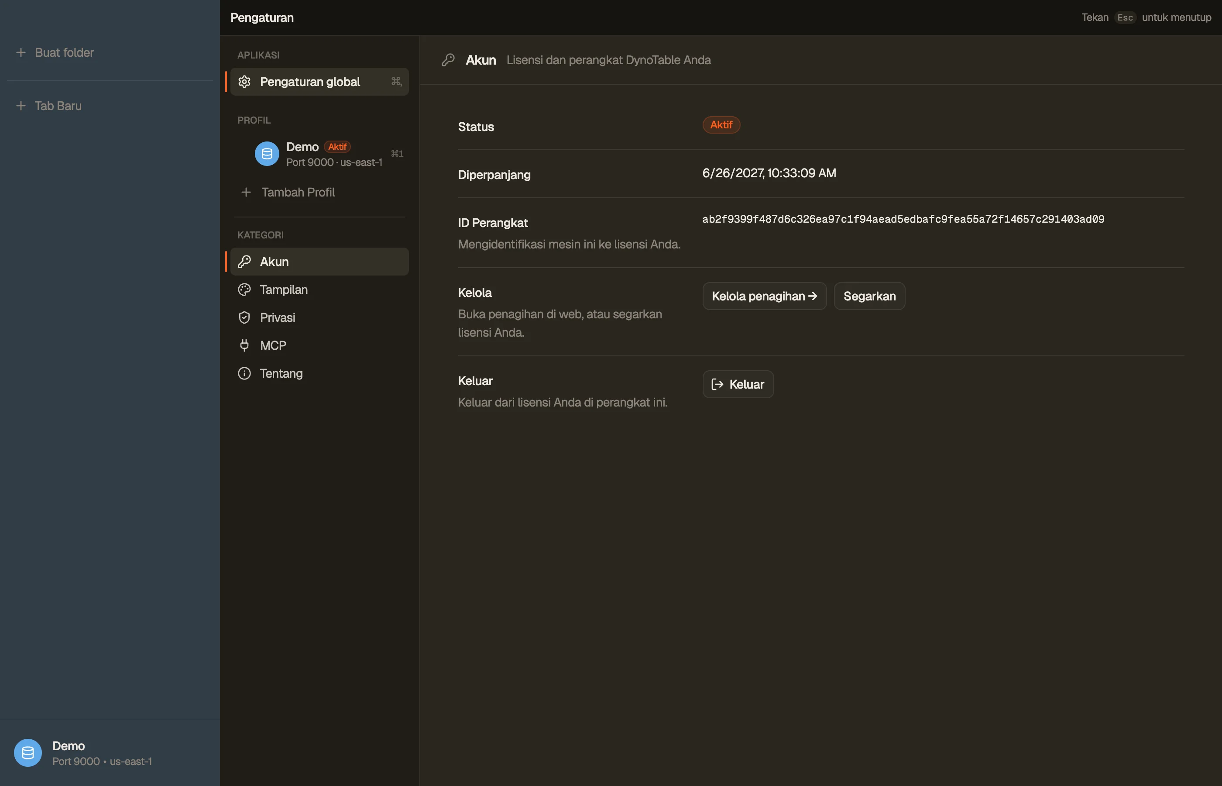Click the Keluar button
Screen dimensions: 1222x786
coord(738,384)
